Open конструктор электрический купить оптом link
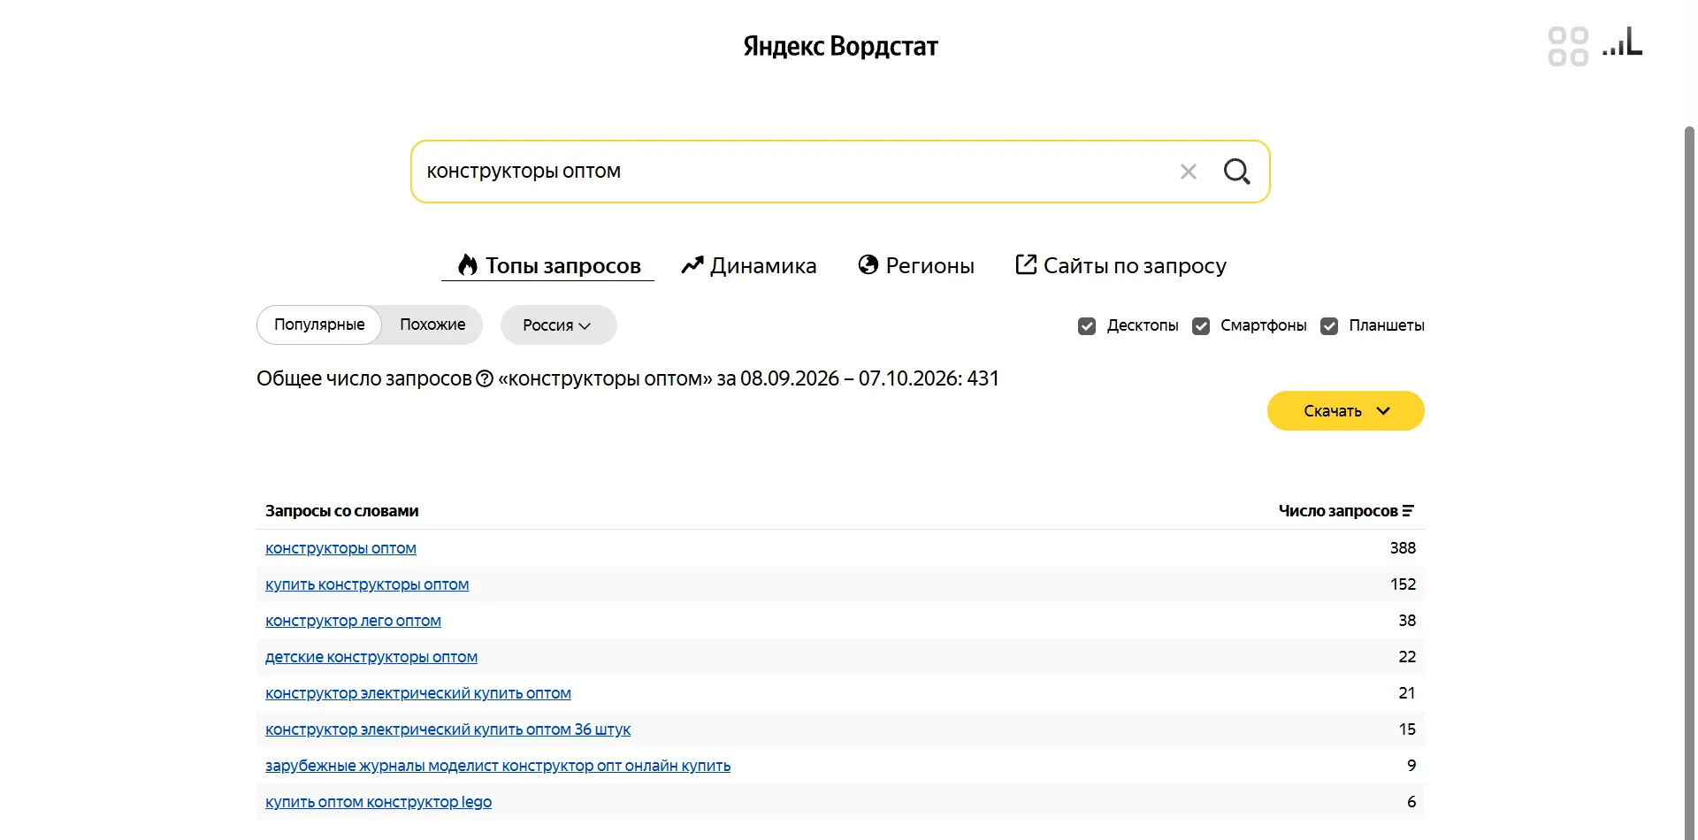1698x840 pixels. (418, 693)
